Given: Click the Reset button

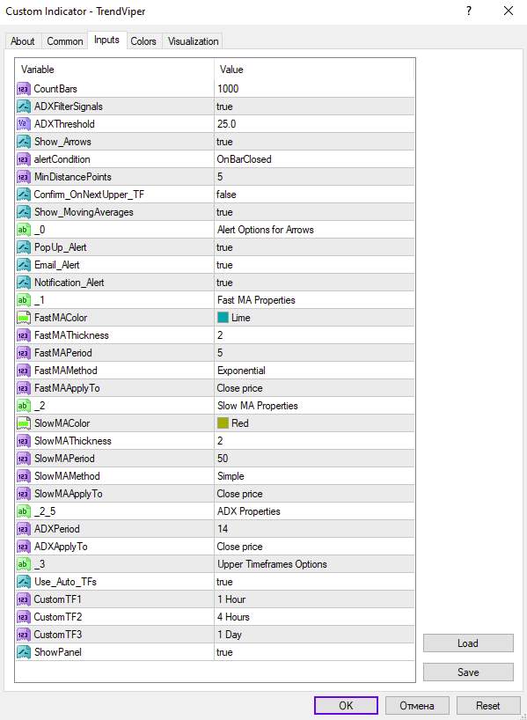Looking at the screenshot, I should click(487, 705).
